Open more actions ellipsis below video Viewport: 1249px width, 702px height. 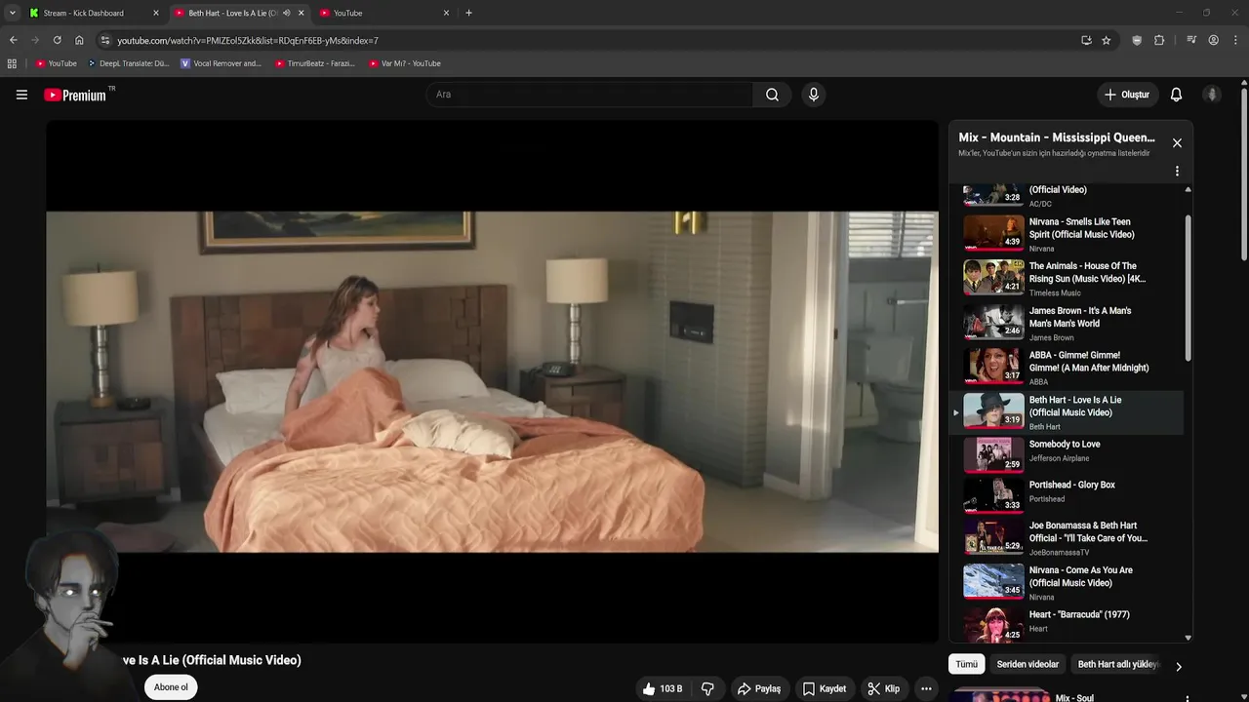coord(926,688)
